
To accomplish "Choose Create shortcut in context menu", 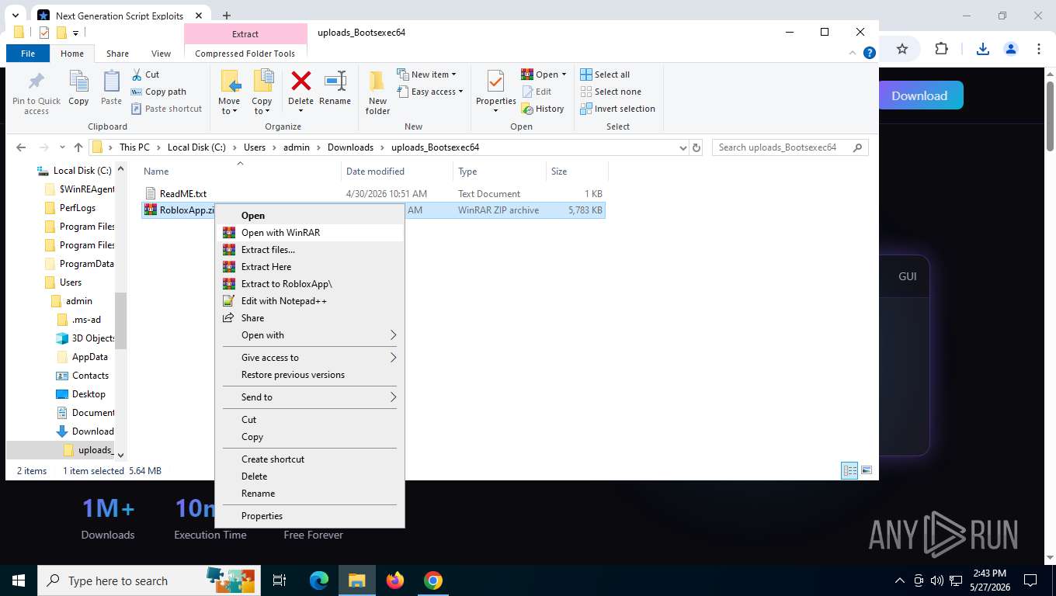I will click(309, 459).
